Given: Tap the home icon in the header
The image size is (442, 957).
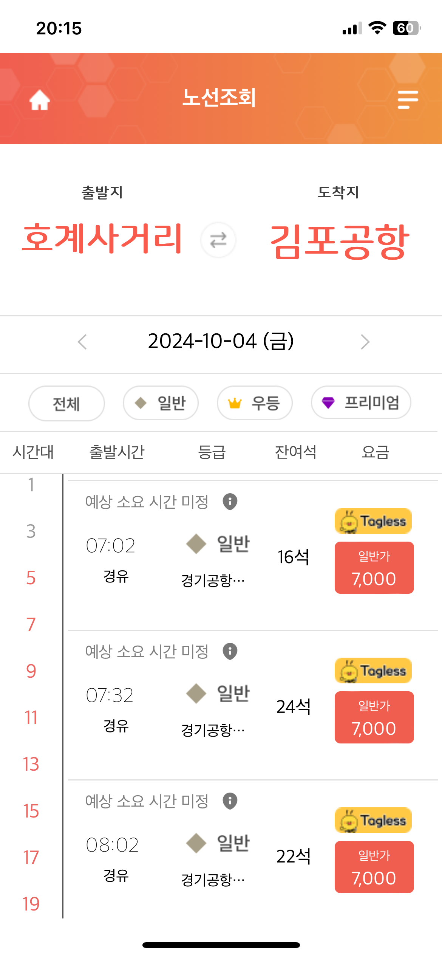Looking at the screenshot, I should (x=40, y=100).
